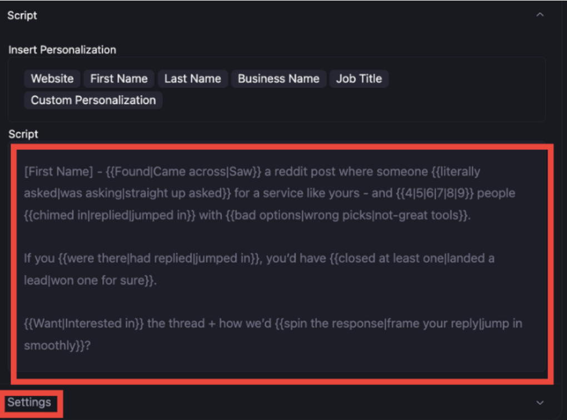Viewport: 567px width, 420px height.
Task: Click the Script header title
Action: [x=22, y=15]
